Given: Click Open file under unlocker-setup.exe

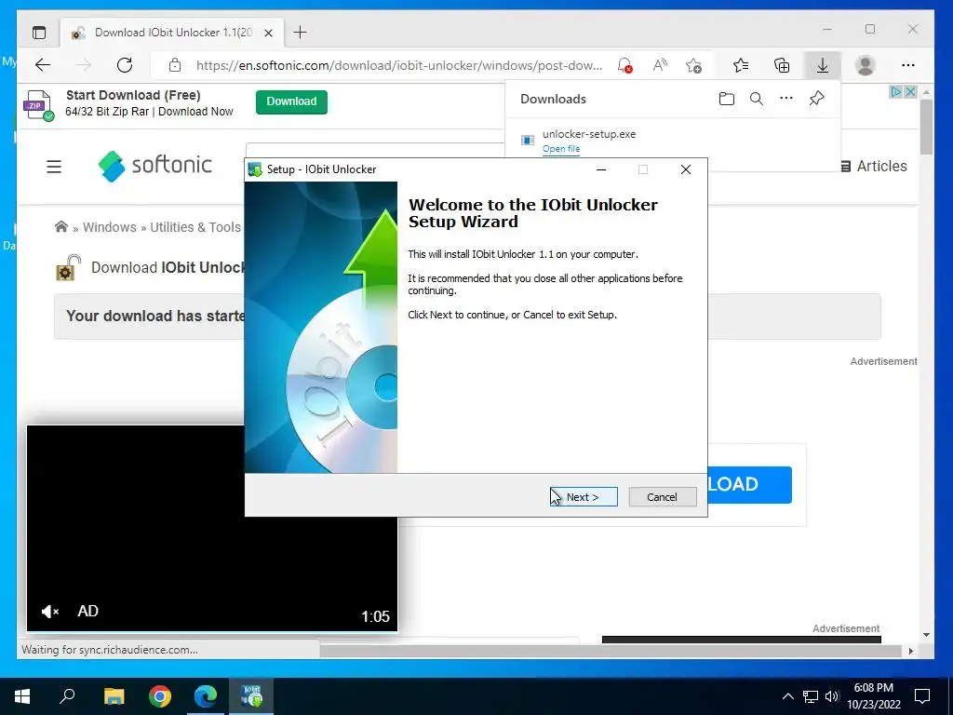Looking at the screenshot, I should [561, 149].
